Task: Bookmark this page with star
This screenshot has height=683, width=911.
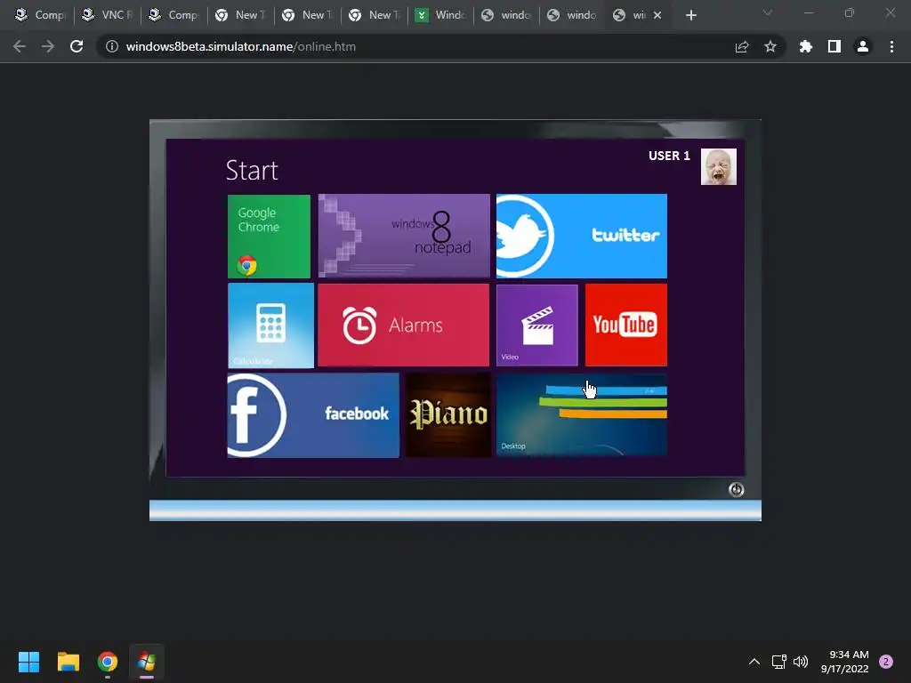Action: (x=770, y=46)
